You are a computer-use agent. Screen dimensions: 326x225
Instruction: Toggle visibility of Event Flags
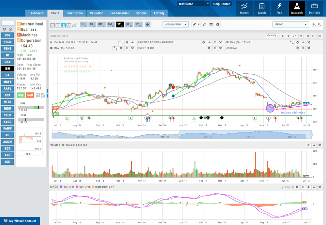[x=215, y=48]
